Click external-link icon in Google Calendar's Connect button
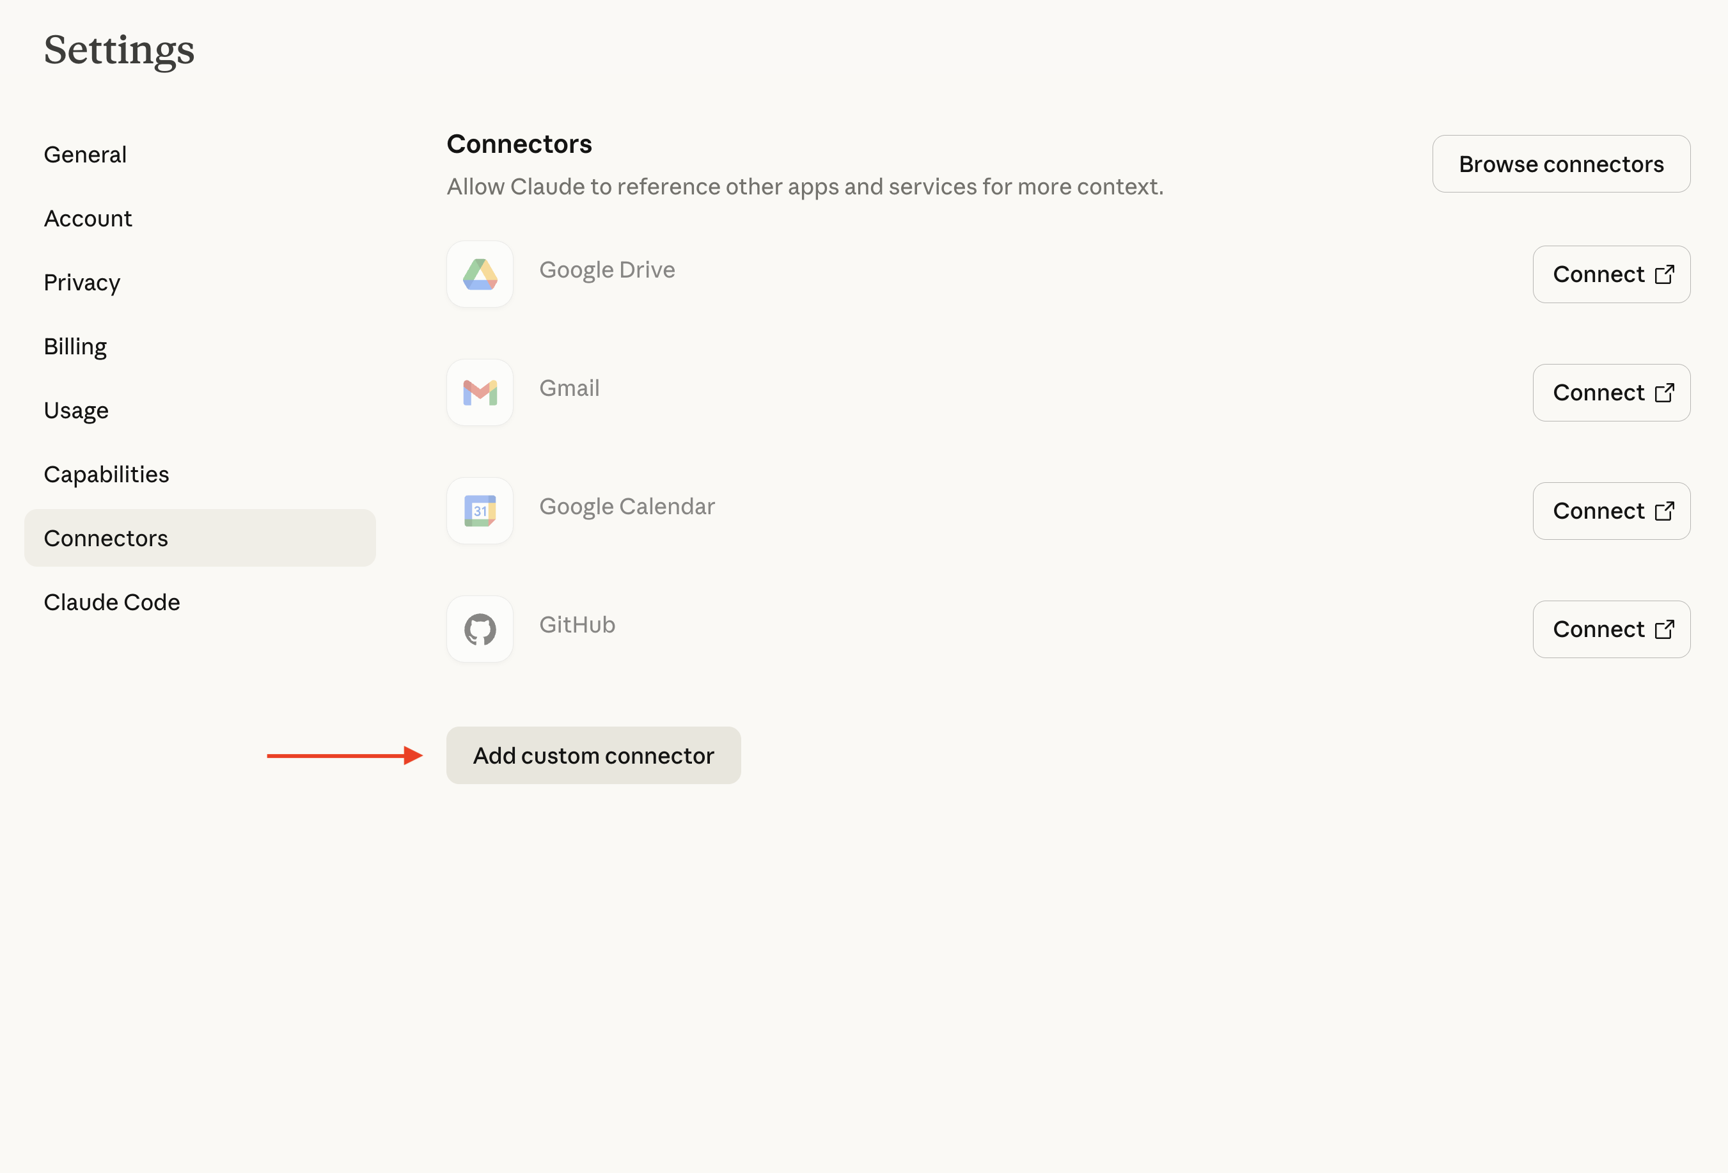This screenshot has width=1728, height=1173. tap(1664, 511)
